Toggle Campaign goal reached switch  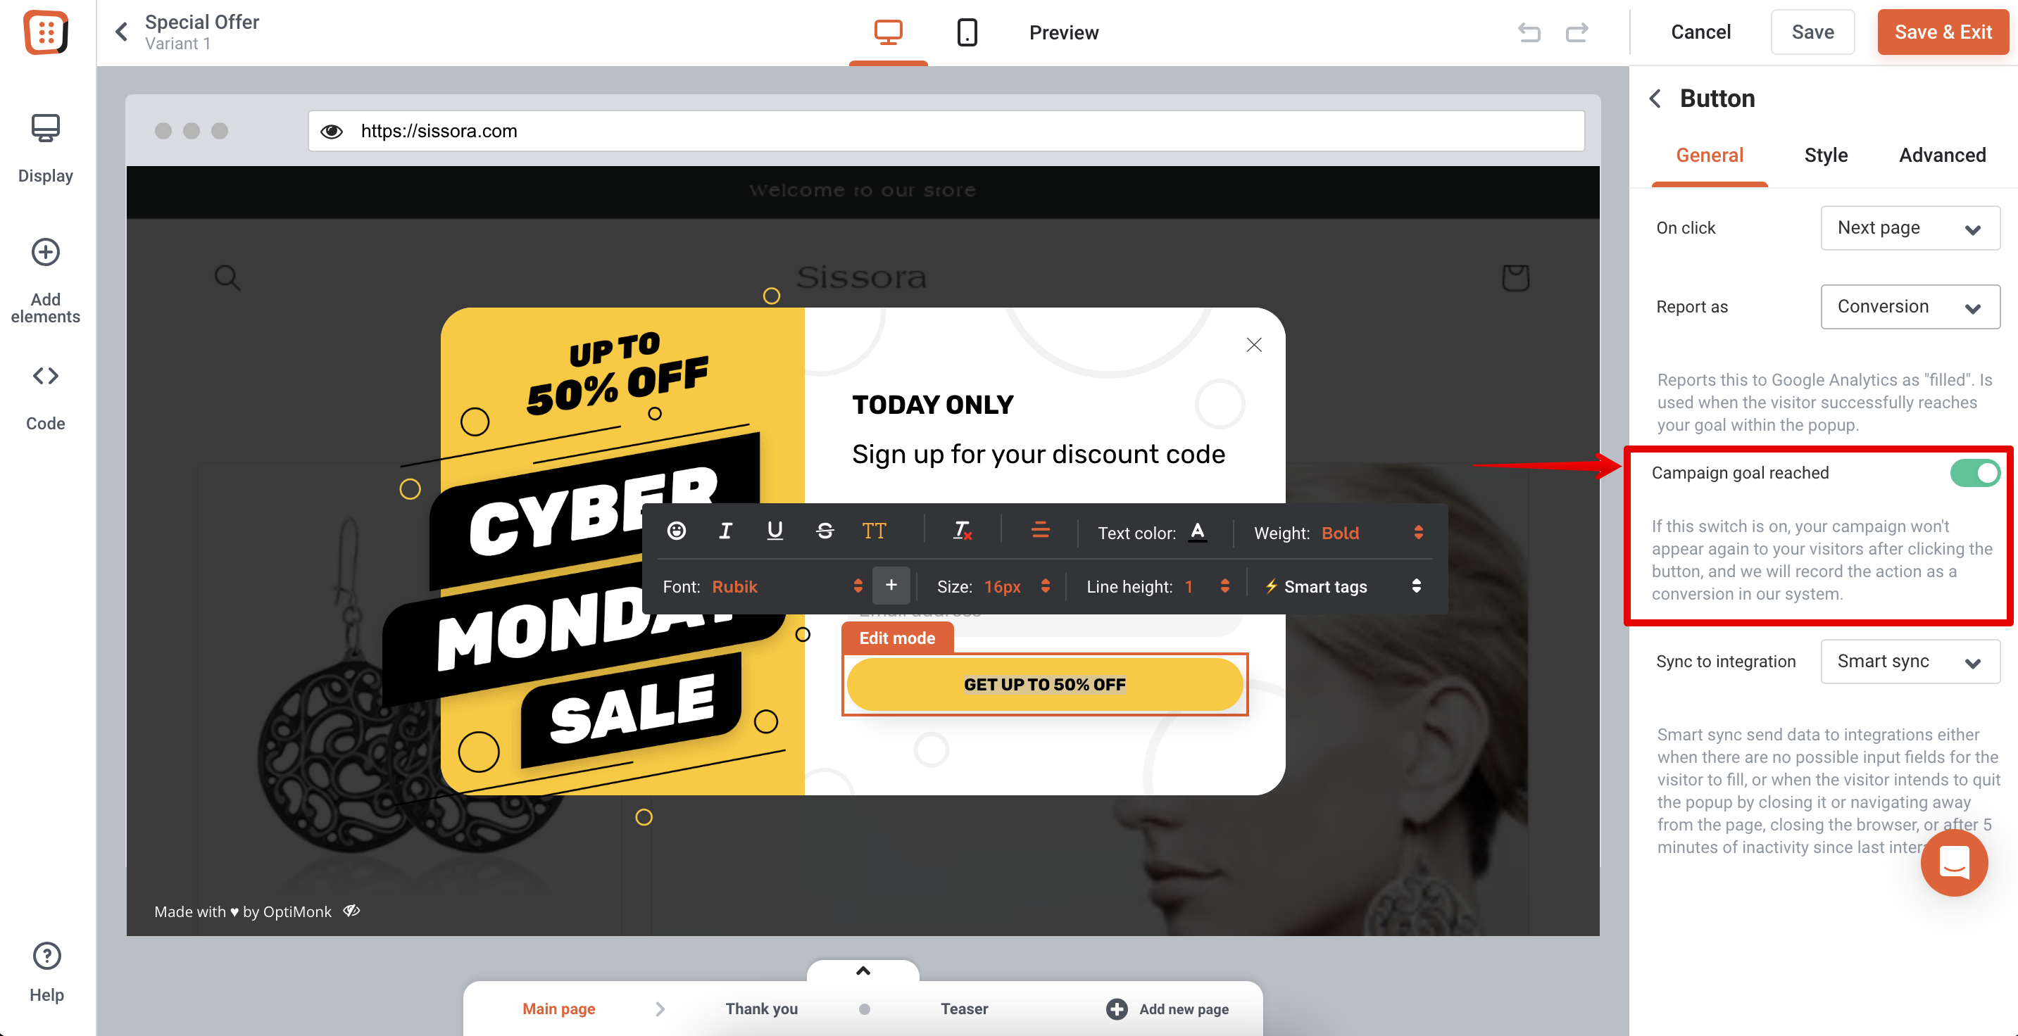coord(1974,473)
